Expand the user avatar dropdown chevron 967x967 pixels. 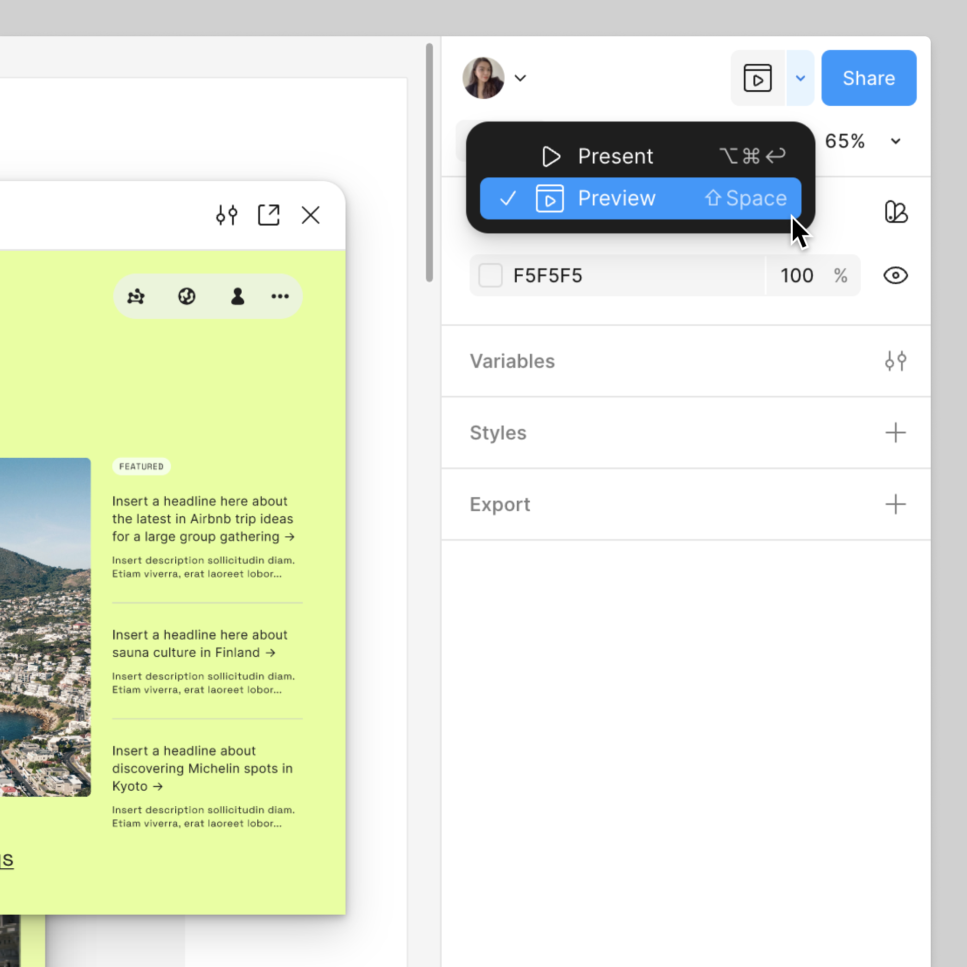click(x=520, y=78)
